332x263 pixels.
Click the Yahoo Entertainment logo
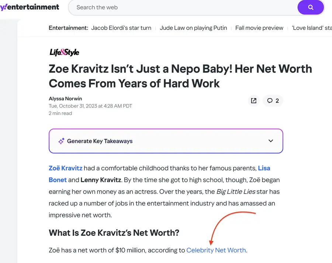click(x=30, y=7)
